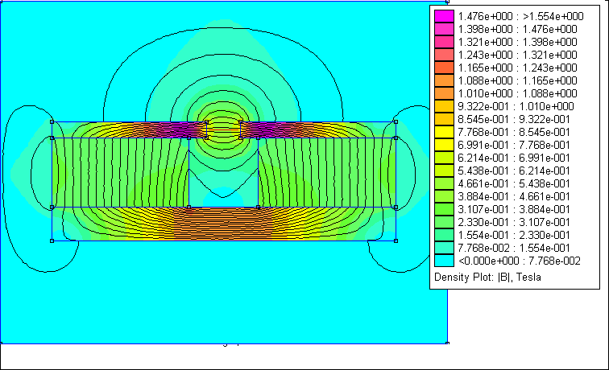The height and width of the screenshot is (370, 609).
Task: Select the legend text '<0.000e+000 : 7.768e-002'
Action: [x=520, y=261]
